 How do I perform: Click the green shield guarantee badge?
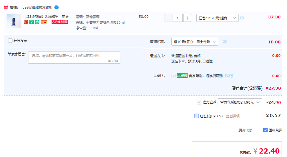[x=37, y=22]
